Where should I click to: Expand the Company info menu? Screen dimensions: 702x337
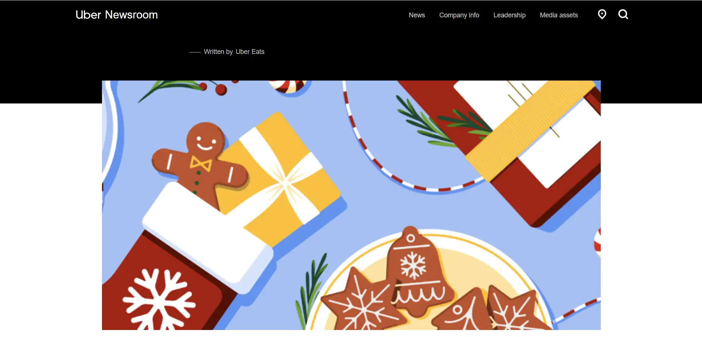click(x=459, y=15)
